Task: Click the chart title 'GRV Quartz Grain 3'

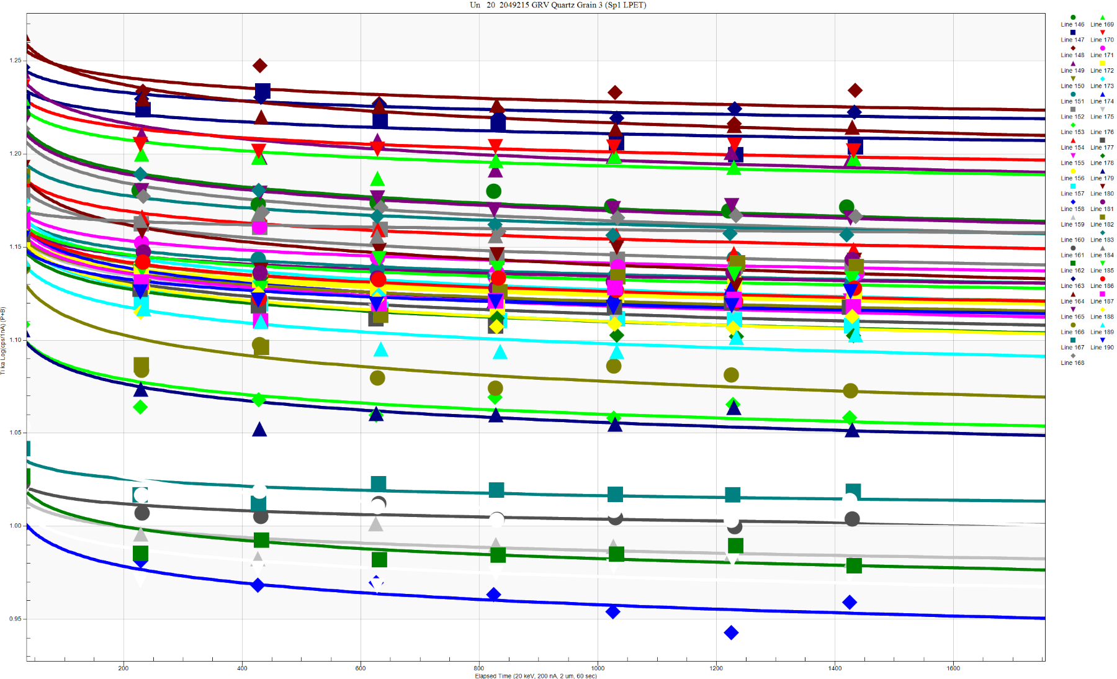Action: pos(557,5)
